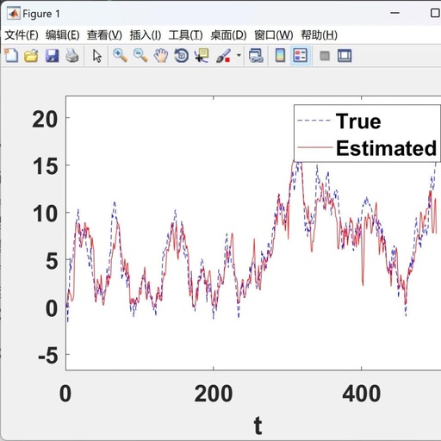The image size is (441, 441).
Task: Click the x-axis tick label 400
Action: [362, 394]
